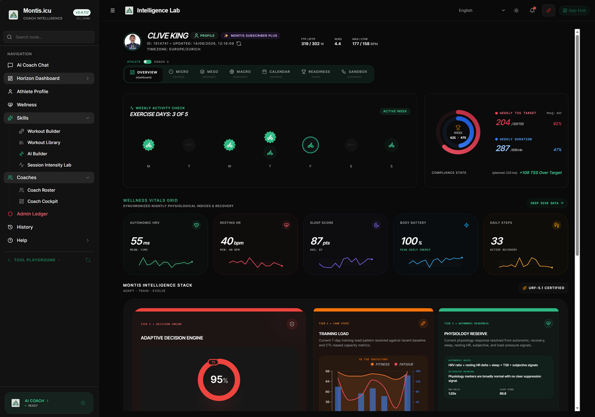
Task: Click the Body Battery lightning icon
Action: 466,225
